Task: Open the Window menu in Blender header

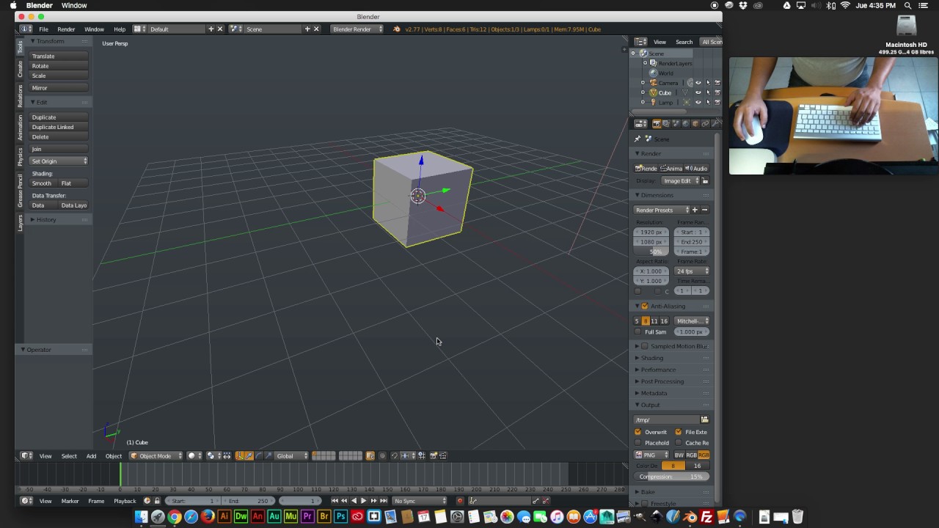Action: pos(94,29)
